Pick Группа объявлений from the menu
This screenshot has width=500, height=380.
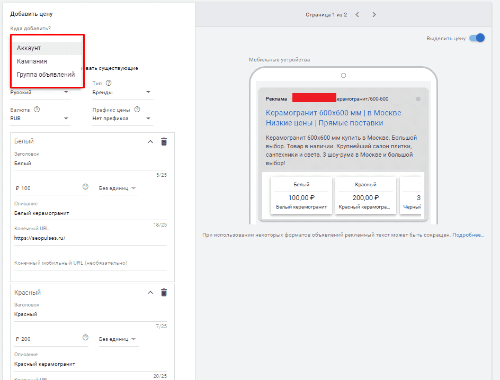click(47, 75)
